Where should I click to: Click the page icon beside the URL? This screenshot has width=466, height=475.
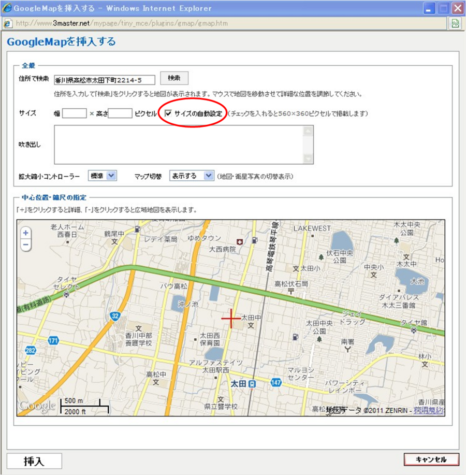8,23
